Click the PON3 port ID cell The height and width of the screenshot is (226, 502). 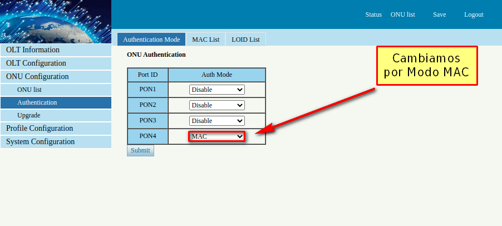(147, 121)
